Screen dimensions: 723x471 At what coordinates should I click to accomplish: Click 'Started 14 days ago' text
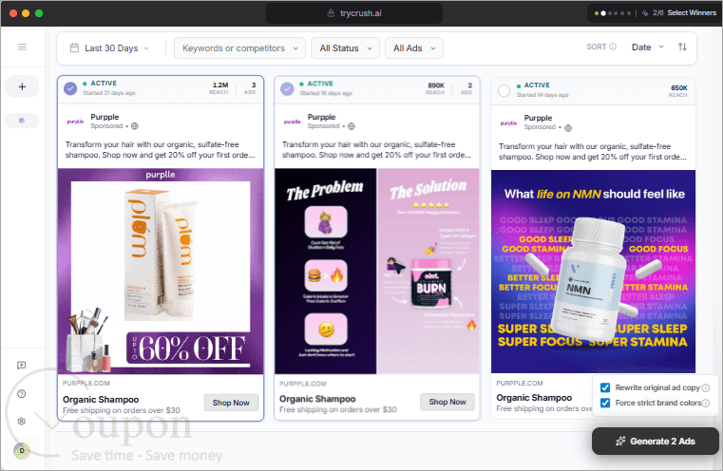point(542,95)
